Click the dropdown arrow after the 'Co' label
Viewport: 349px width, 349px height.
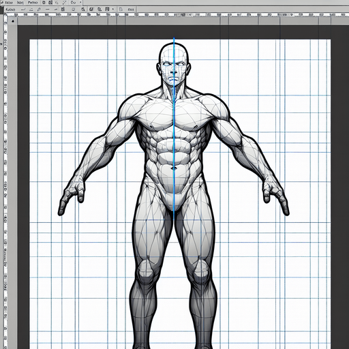click(80, 2)
